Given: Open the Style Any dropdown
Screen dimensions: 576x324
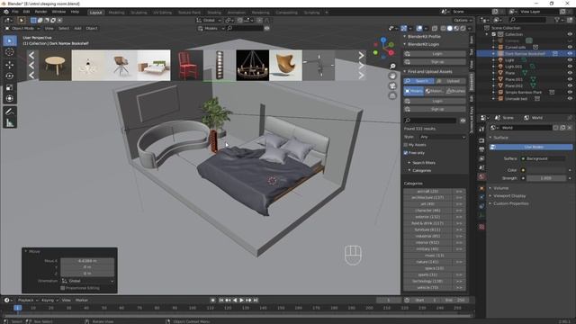Looking at the screenshot, I should (443, 137).
